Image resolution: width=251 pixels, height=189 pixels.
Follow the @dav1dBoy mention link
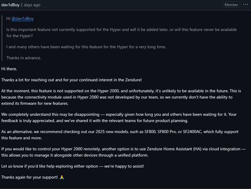click(x=22, y=19)
